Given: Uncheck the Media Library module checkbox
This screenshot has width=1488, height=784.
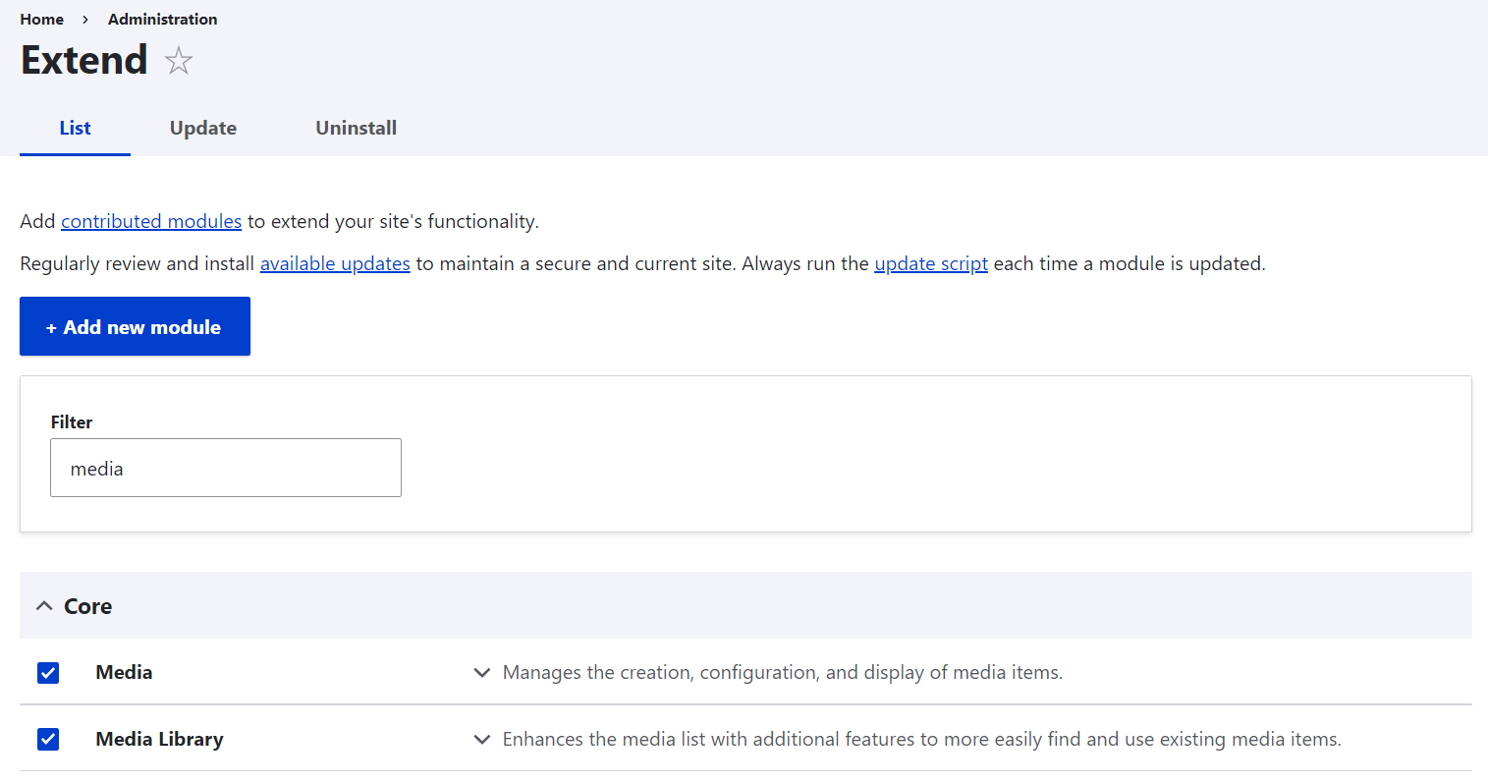Looking at the screenshot, I should (x=48, y=739).
